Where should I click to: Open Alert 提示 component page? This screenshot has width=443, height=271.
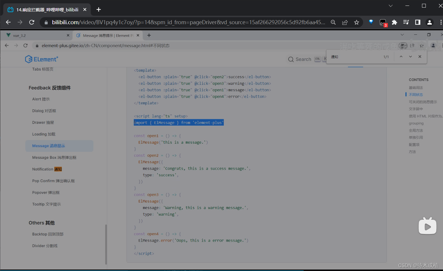point(41,99)
